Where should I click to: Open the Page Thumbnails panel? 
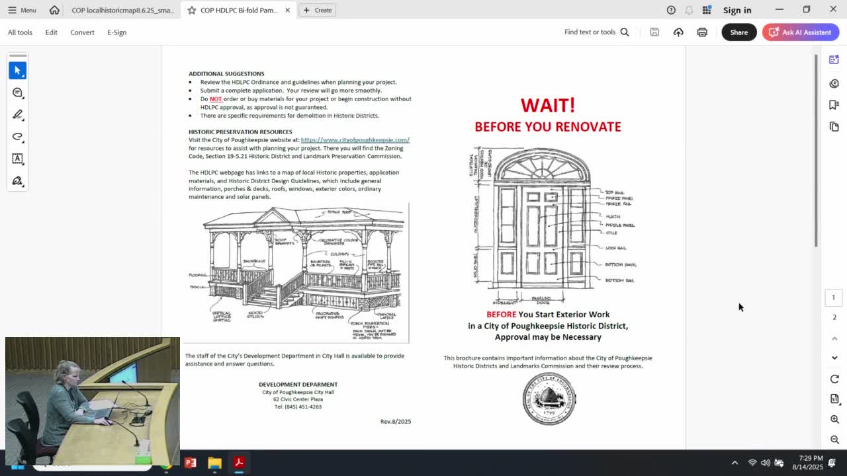[x=834, y=126]
